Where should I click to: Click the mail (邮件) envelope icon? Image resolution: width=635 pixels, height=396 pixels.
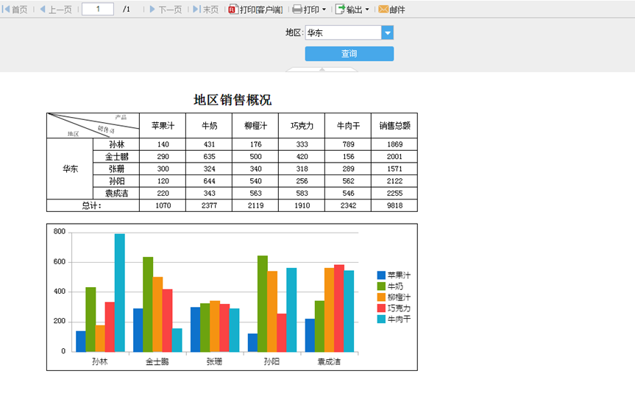[x=383, y=10]
